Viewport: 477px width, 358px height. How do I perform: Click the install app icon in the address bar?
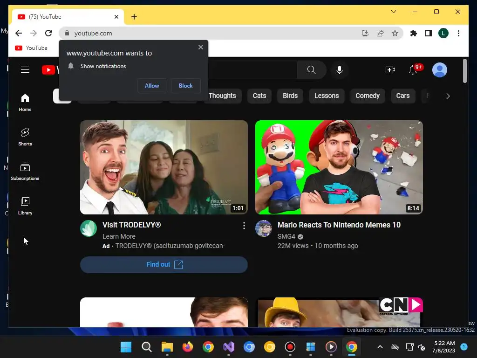(365, 33)
